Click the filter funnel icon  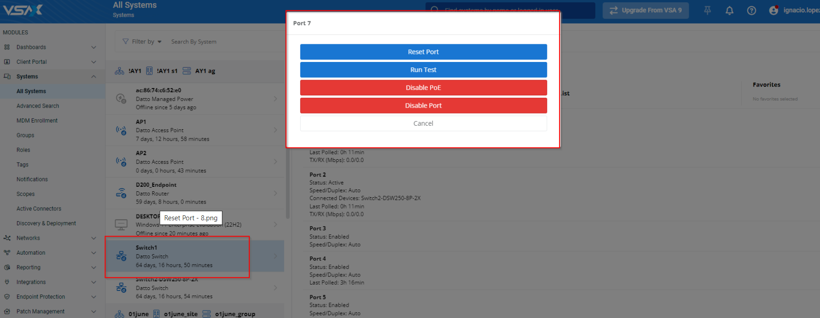125,42
